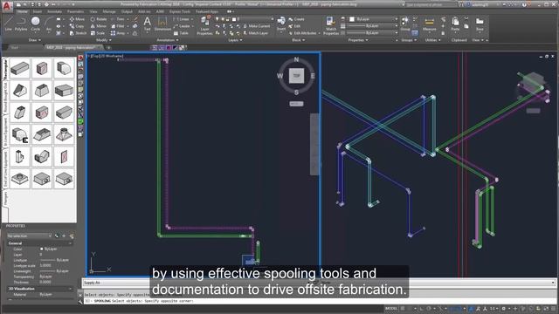Click Edit Attributes button
Viewport: 559px width, 314px height.
[303, 33]
